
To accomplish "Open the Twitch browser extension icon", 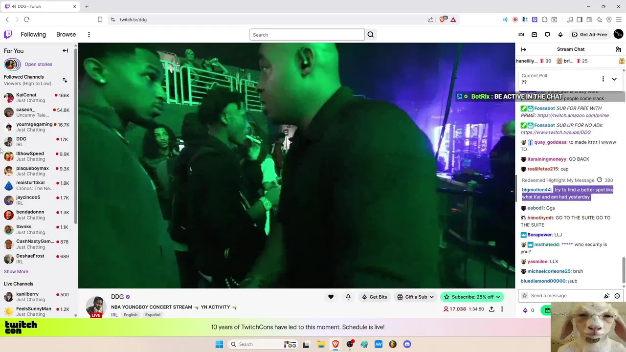I will (535, 20).
